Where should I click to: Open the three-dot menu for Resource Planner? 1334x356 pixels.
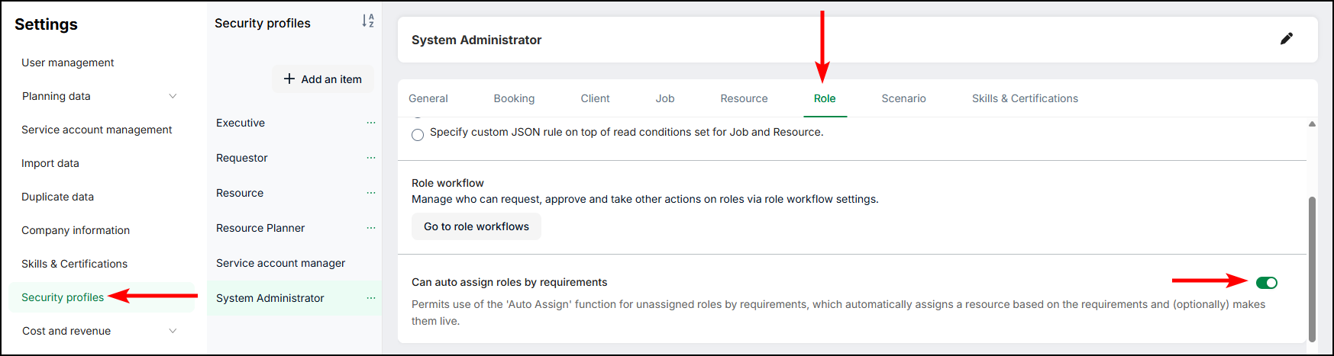pyautogui.click(x=371, y=228)
